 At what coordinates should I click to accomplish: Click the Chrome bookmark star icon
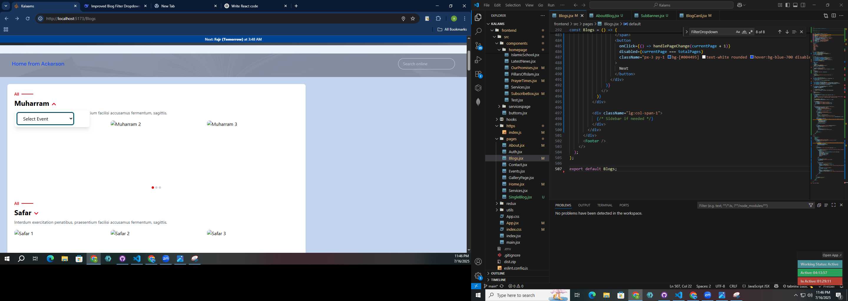(413, 19)
